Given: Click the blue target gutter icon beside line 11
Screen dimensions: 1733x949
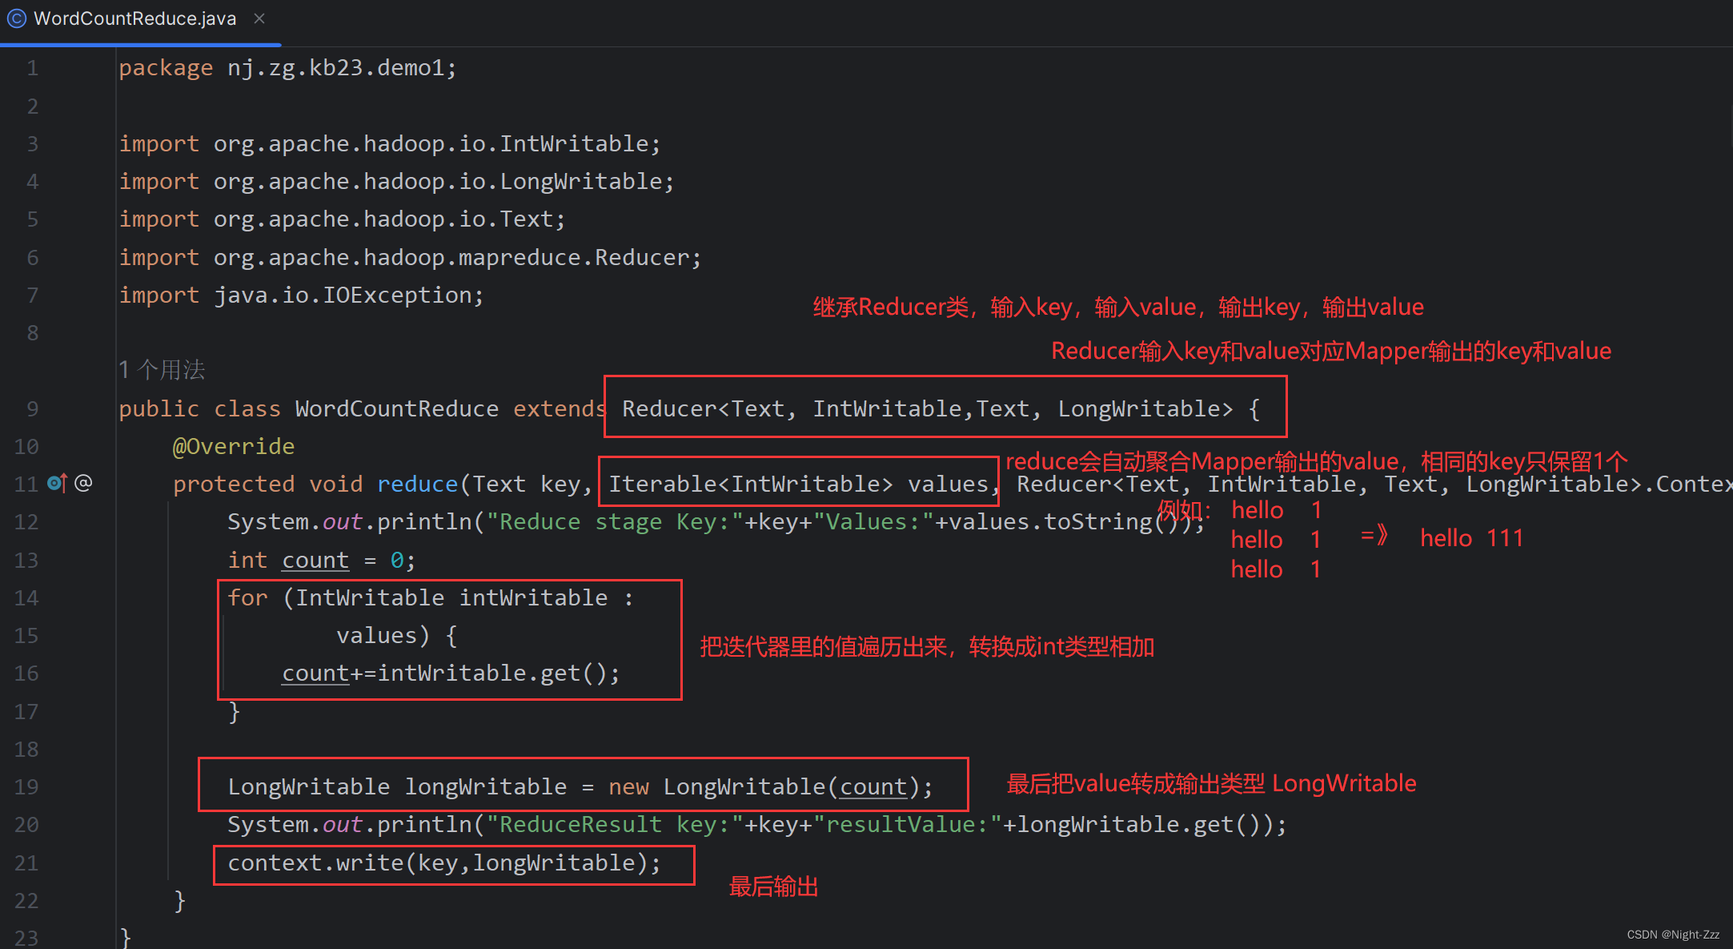Looking at the screenshot, I should 54,483.
